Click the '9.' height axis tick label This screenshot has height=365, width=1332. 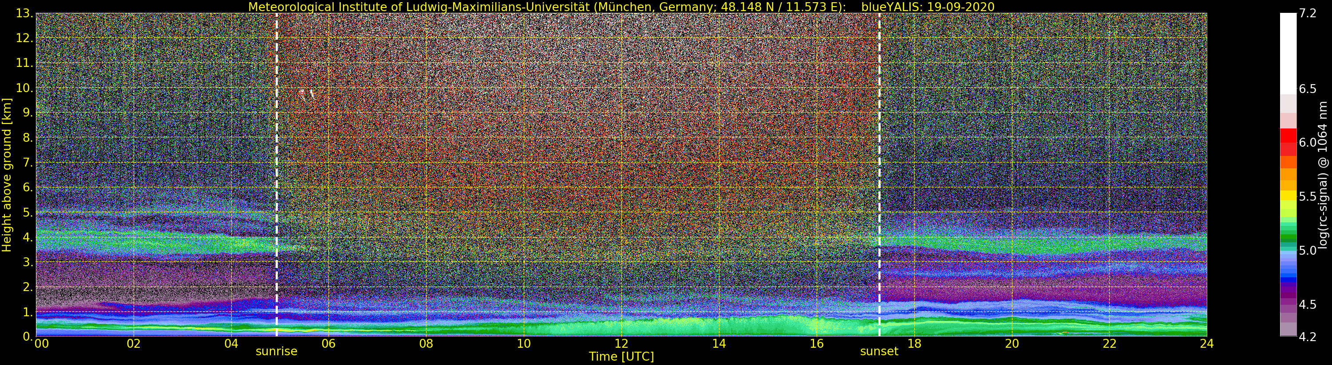(28, 113)
